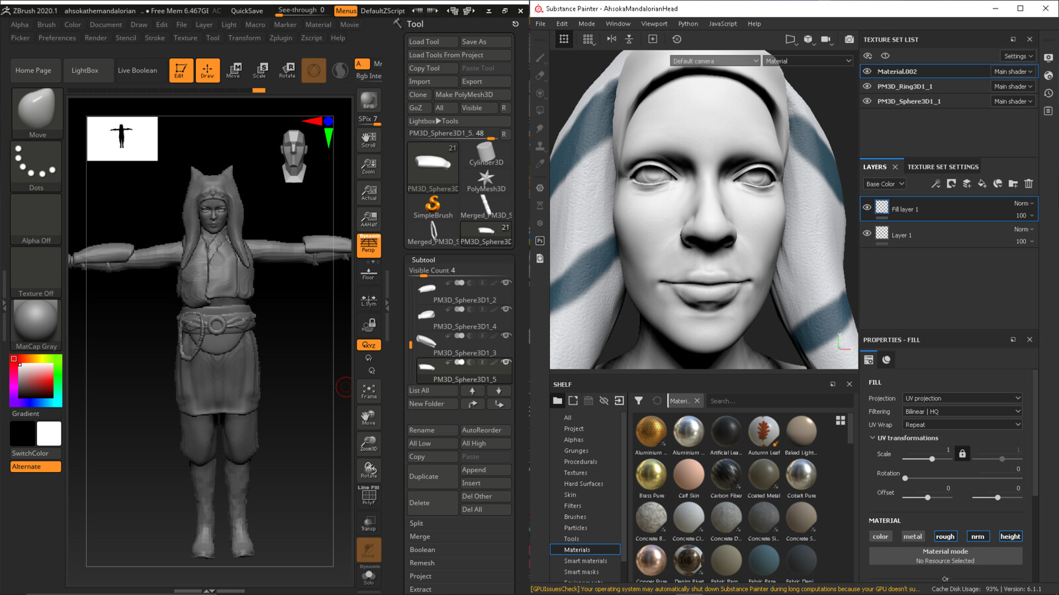
Task: Open the ZBrush Zplugin menu
Action: coord(281,38)
